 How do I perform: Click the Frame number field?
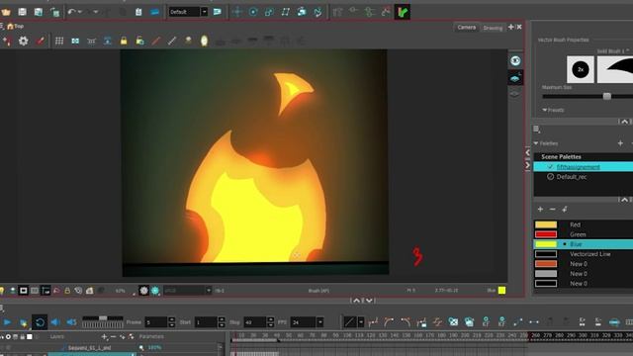click(x=156, y=322)
